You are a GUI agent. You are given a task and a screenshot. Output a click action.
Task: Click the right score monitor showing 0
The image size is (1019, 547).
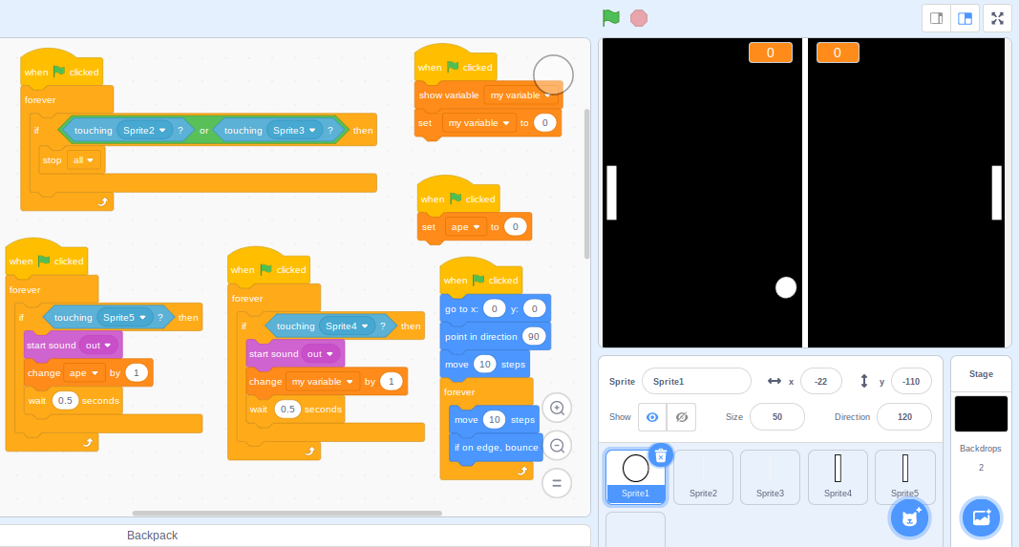tap(838, 53)
